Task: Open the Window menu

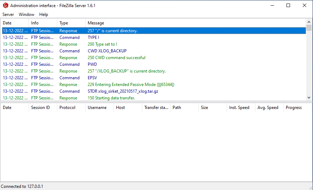Action: point(27,15)
